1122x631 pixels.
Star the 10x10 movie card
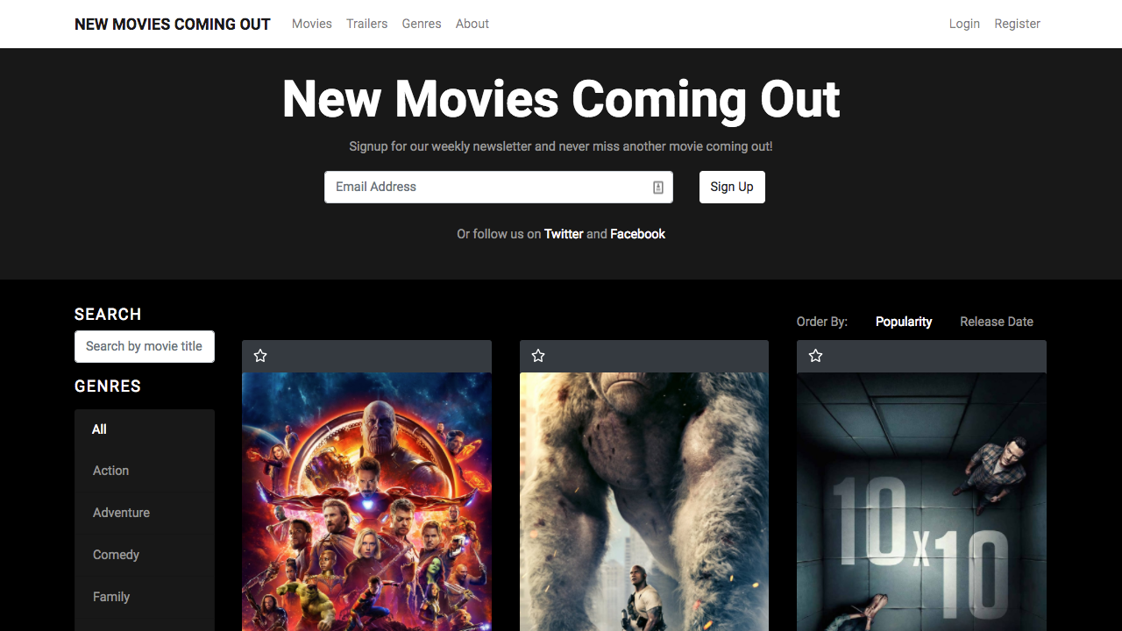pyautogui.click(x=816, y=356)
